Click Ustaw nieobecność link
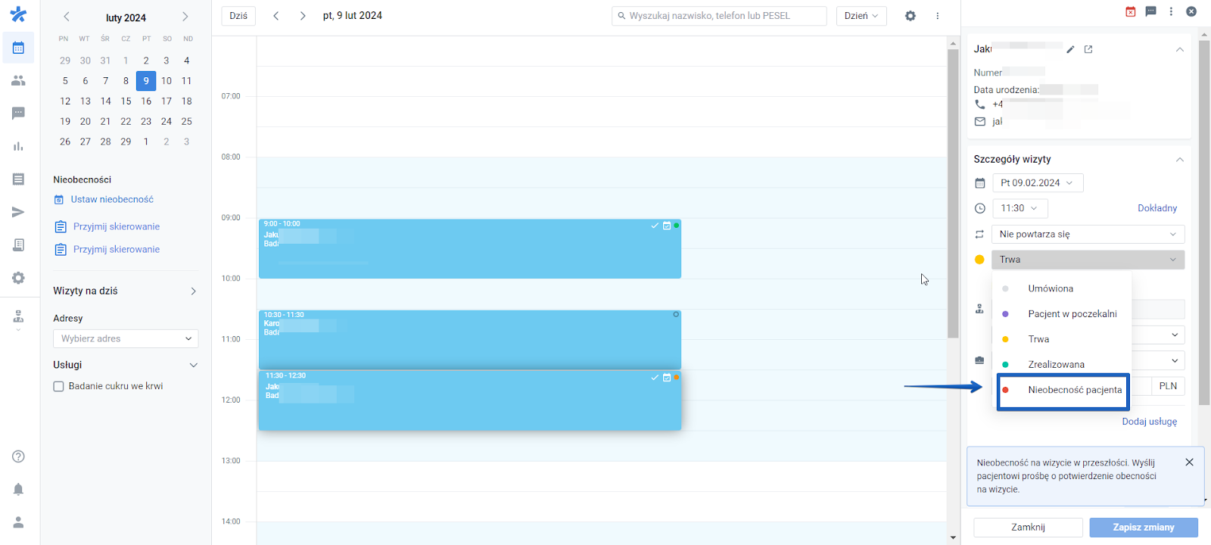The image size is (1211, 545). click(x=112, y=200)
